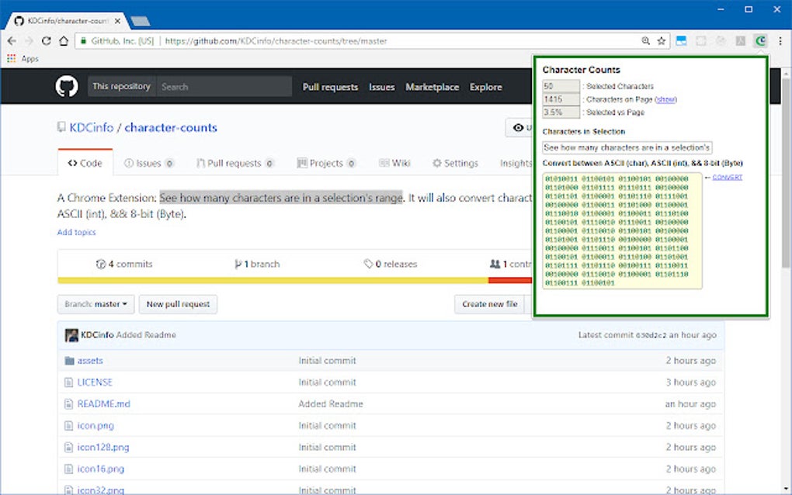Open the Branch: master dropdown
792x495 pixels.
[95, 304]
